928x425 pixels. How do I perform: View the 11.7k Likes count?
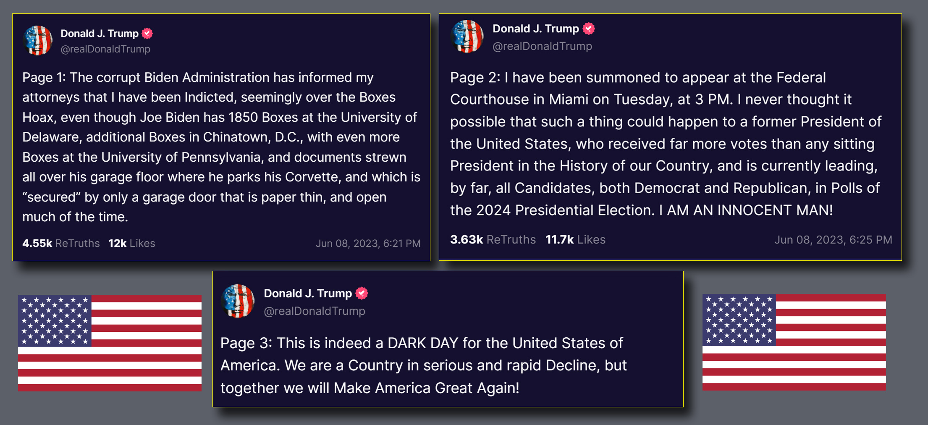[x=575, y=239]
